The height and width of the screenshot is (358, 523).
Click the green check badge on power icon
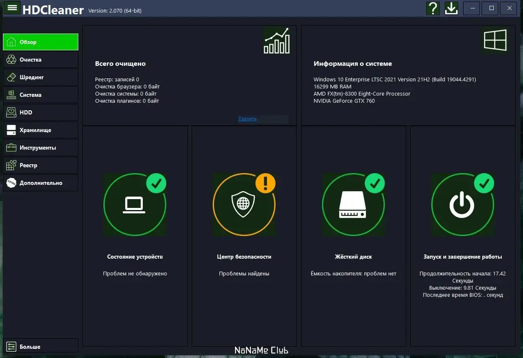[484, 183]
